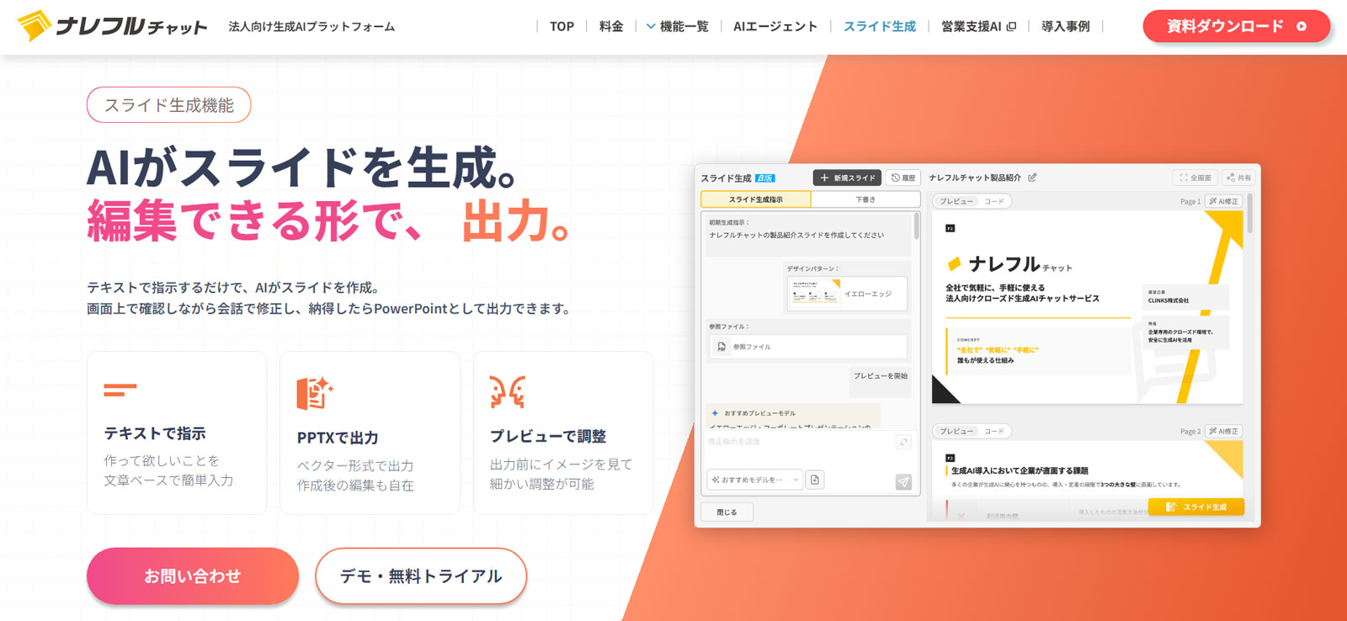Select プレビュー toggle on Page 1

[956, 201]
